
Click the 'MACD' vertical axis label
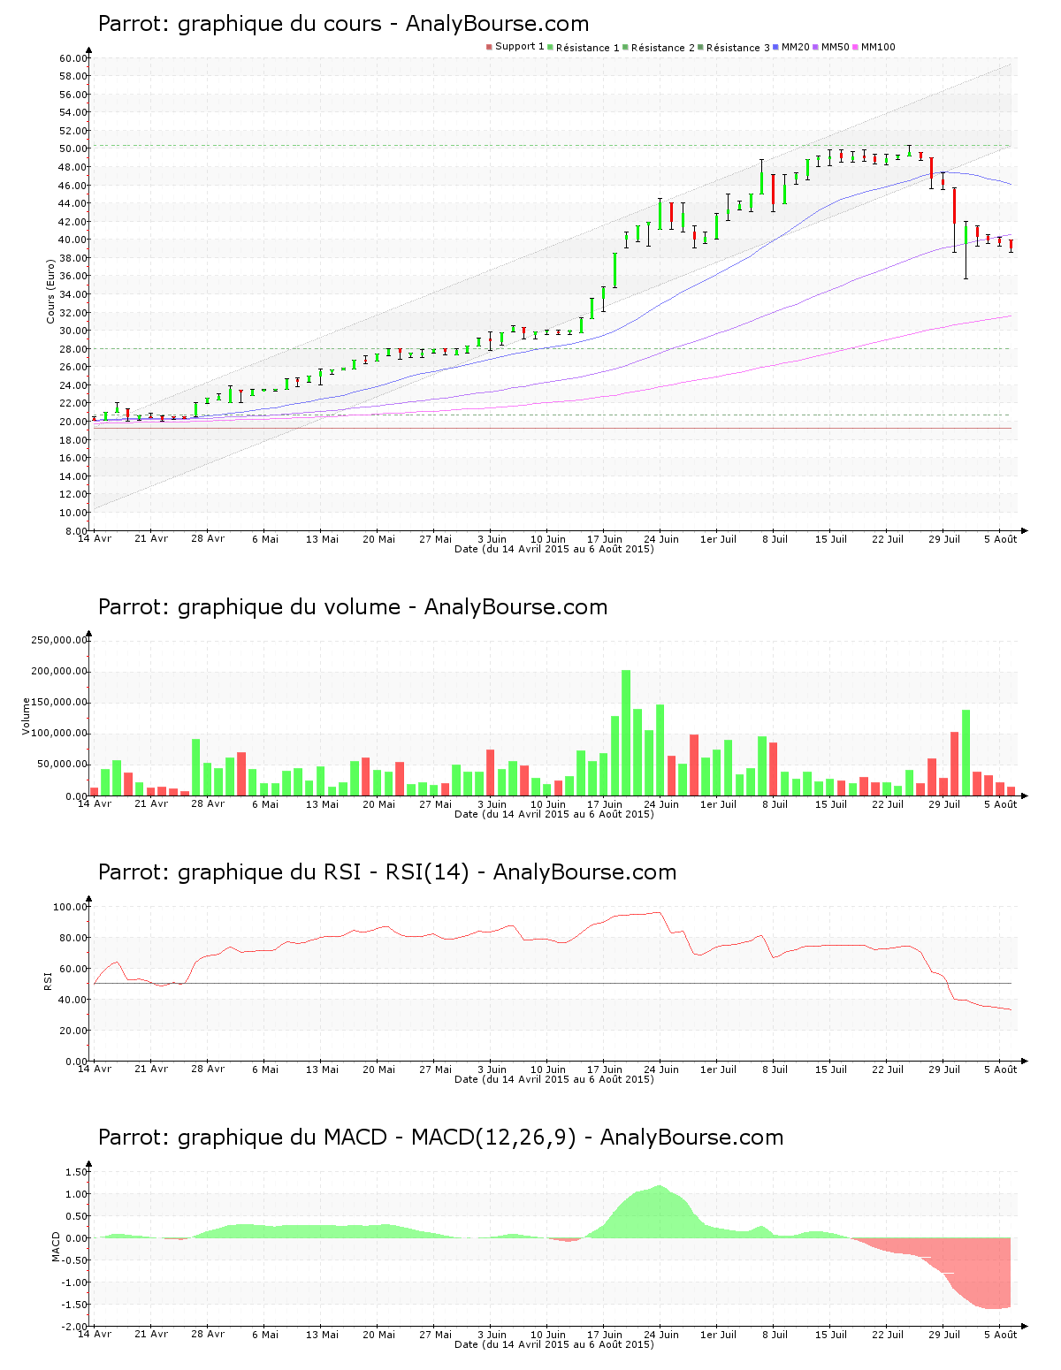57,1246
